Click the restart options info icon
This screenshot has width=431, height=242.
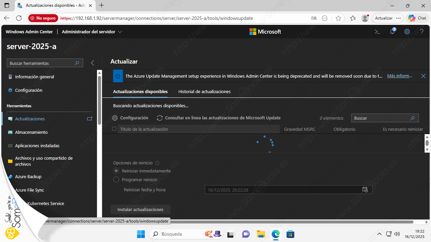pyautogui.click(x=157, y=163)
